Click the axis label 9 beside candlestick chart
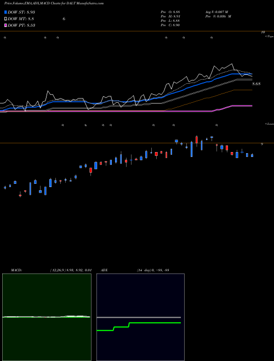The width and height of the screenshot is (274, 361). coord(262,144)
